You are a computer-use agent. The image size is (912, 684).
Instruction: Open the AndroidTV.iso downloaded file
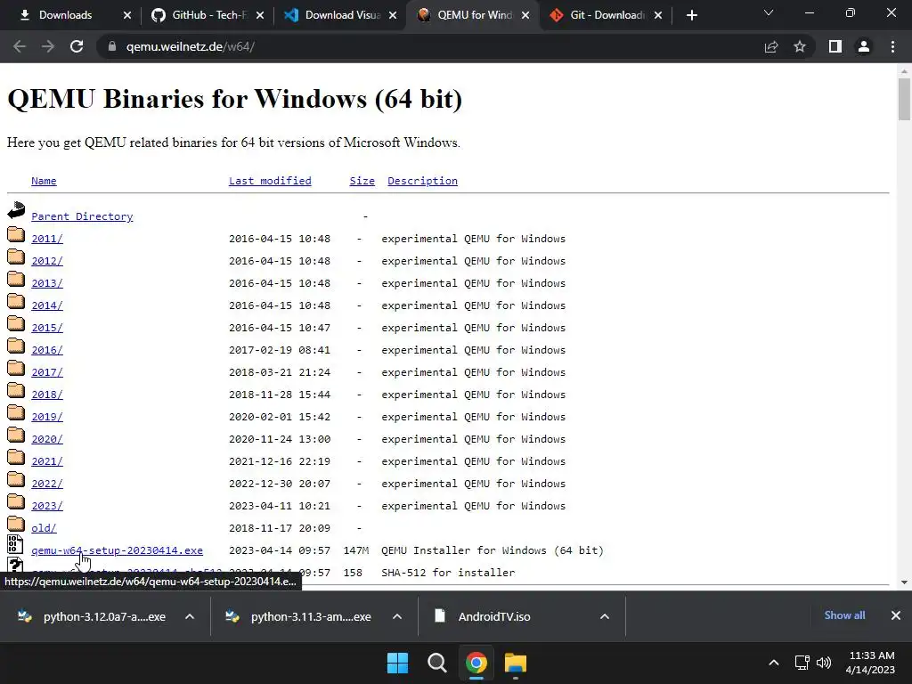click(x=483, y=616)
